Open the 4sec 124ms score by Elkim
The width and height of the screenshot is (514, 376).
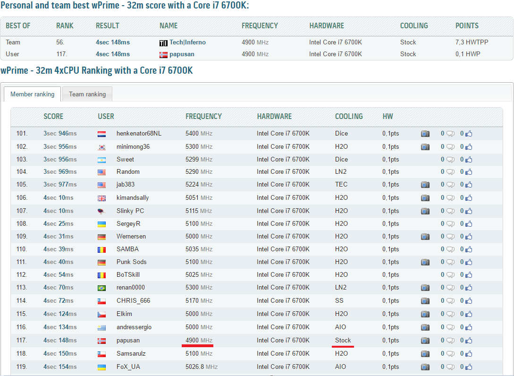tap(60, 314)
